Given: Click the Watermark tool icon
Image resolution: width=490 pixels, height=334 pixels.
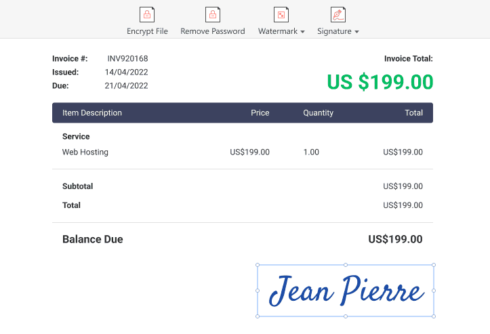Looking at the screenshot, I should [281, 15].
